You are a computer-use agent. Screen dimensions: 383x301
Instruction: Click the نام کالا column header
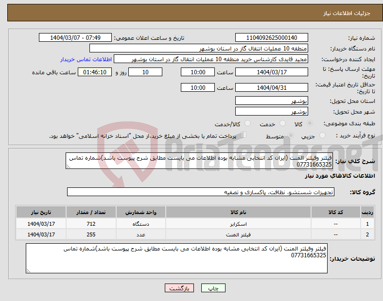click(238, 212)
